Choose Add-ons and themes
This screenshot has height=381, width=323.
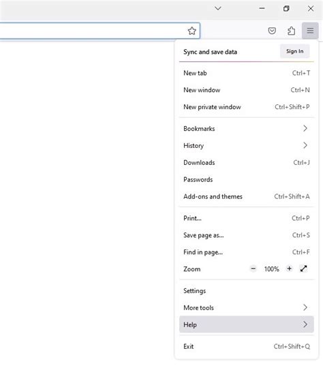(247, 196)
